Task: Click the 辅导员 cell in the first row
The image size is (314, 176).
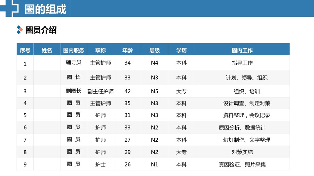Action: [74, 62]
